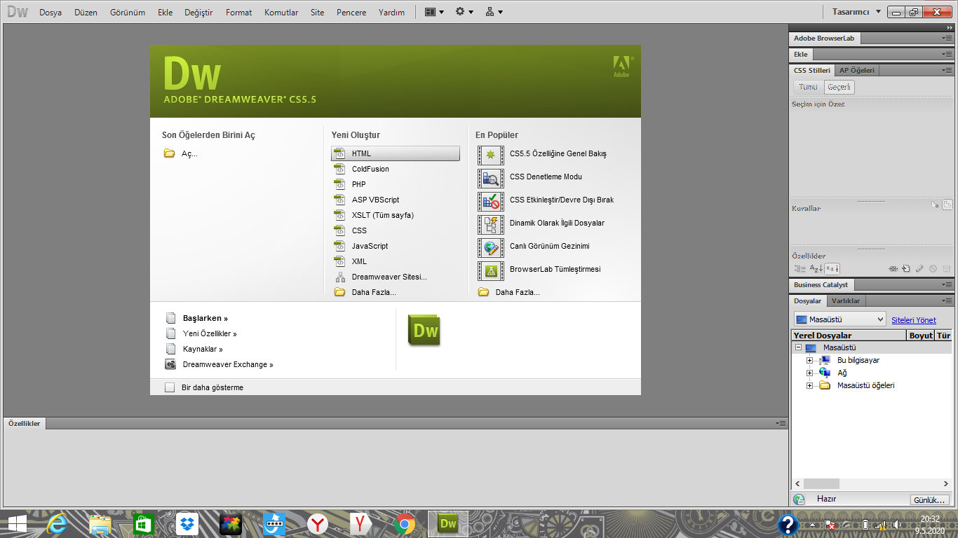This screenshot has width=958, height=538.
Task: Click the new CSS rule icon
Action: (906, 268)
